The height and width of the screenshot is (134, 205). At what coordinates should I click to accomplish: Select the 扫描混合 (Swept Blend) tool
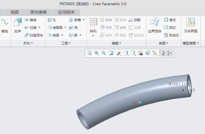(x=34, y=35)
